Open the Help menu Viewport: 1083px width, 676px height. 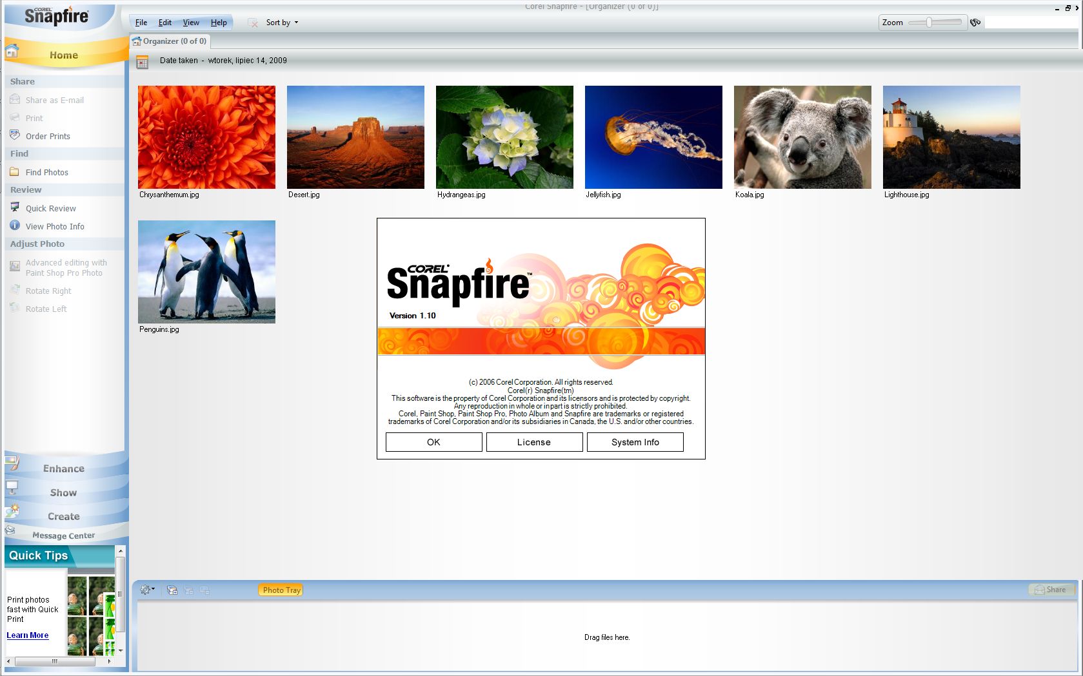point(219,23)
